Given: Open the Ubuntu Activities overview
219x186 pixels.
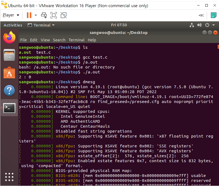Looking at the screenshot, I should 13,25.
